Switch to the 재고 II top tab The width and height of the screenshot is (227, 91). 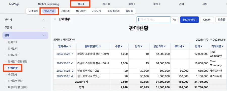(x=106, y=4)
